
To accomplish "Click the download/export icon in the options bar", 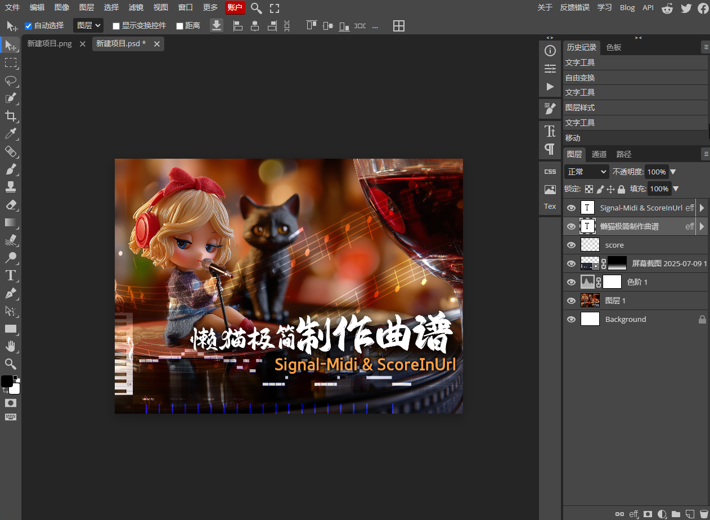I will [217, 25].
